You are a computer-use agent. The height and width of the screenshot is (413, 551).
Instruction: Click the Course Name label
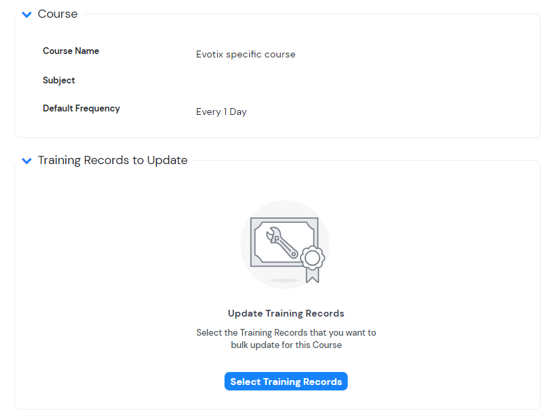coord(71,51)
